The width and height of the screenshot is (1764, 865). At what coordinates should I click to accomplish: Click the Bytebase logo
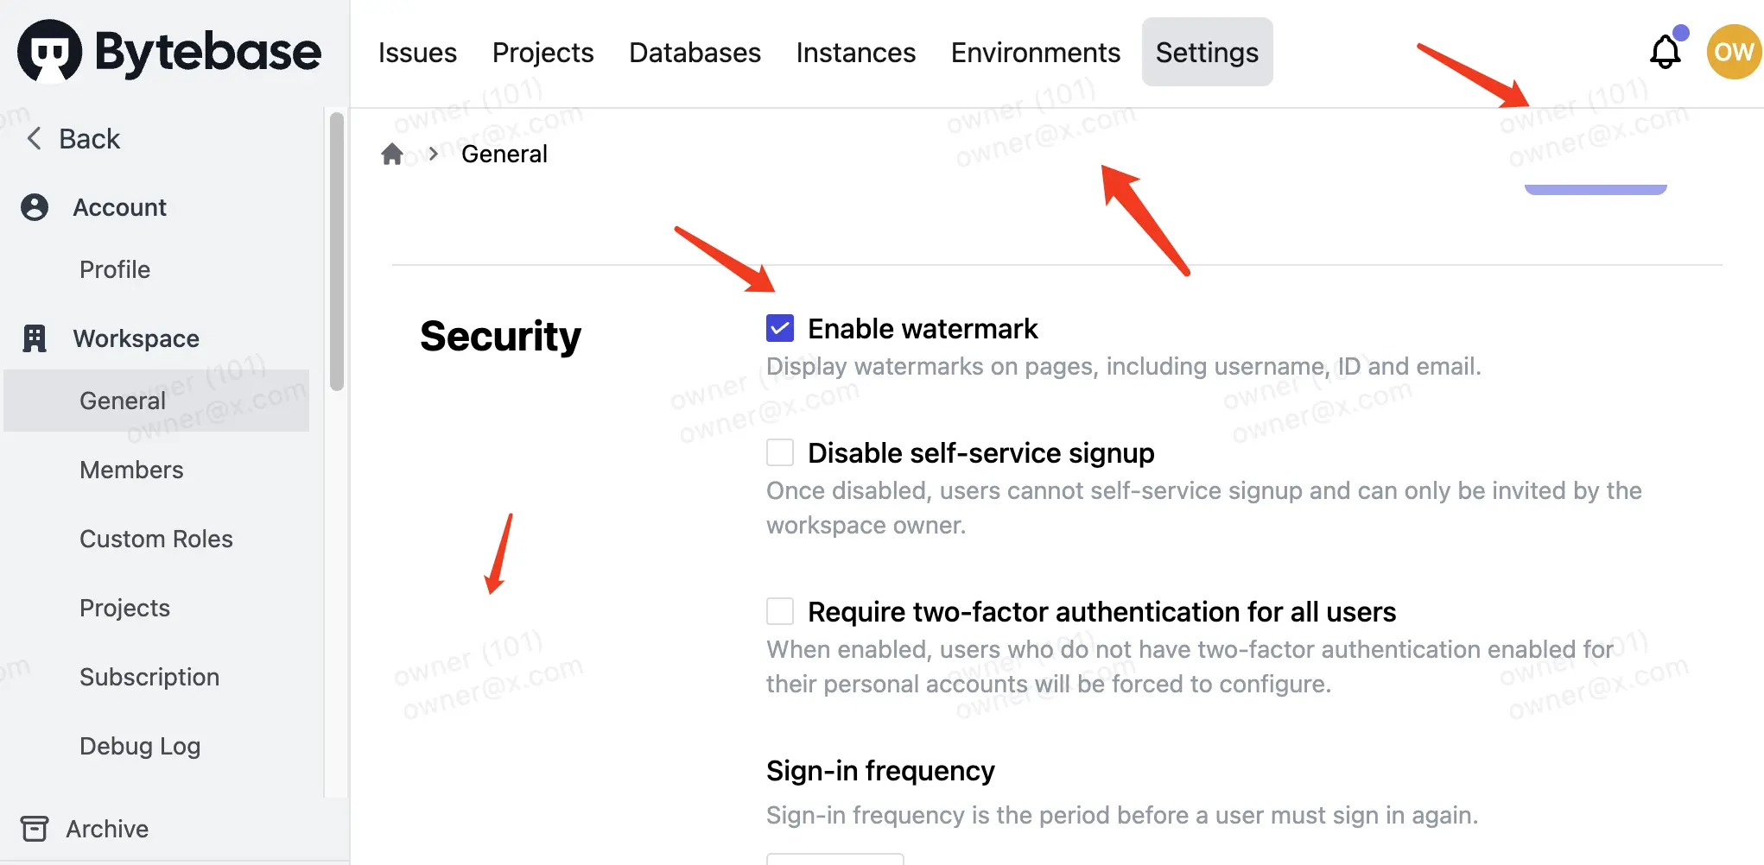click(169, 52)
